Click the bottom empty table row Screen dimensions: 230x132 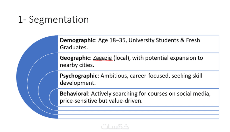138,117
